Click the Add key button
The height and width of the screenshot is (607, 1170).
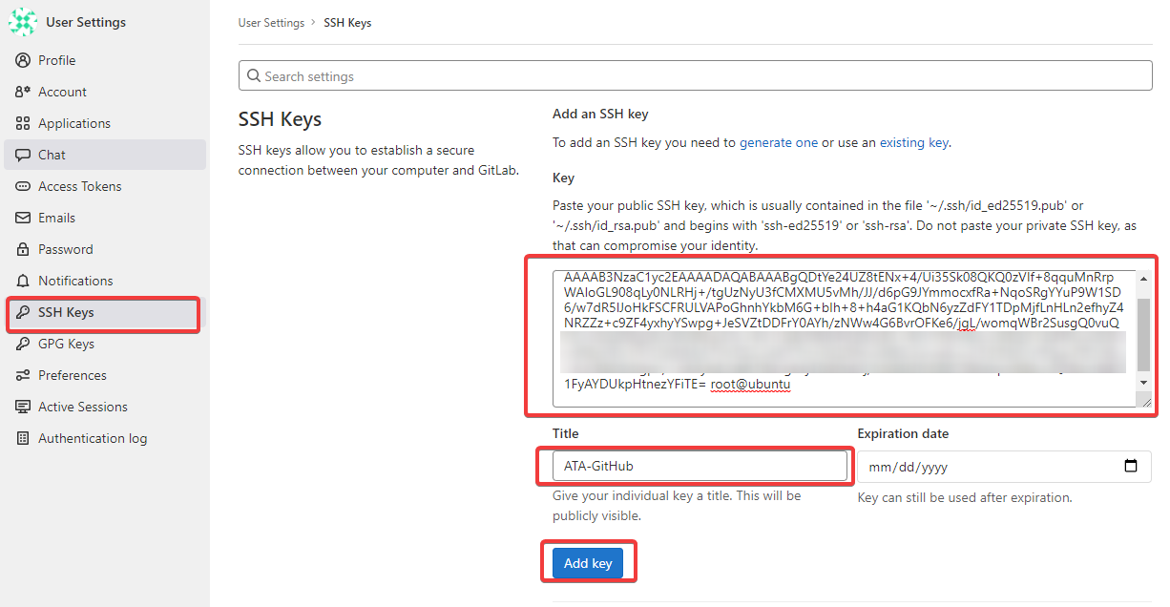click(588, 563)
